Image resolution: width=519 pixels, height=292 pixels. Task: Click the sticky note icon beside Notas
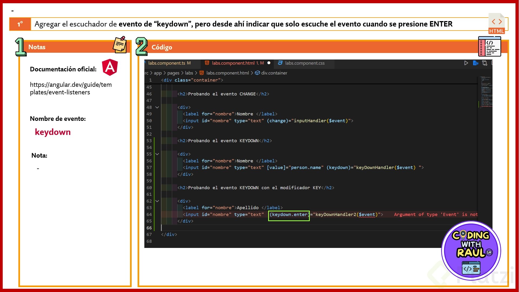point(120,45)
